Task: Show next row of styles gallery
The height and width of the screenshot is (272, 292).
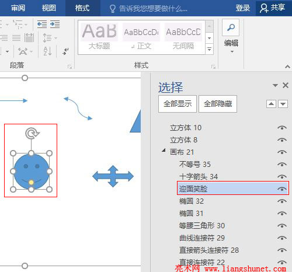Action: (210, 38)
